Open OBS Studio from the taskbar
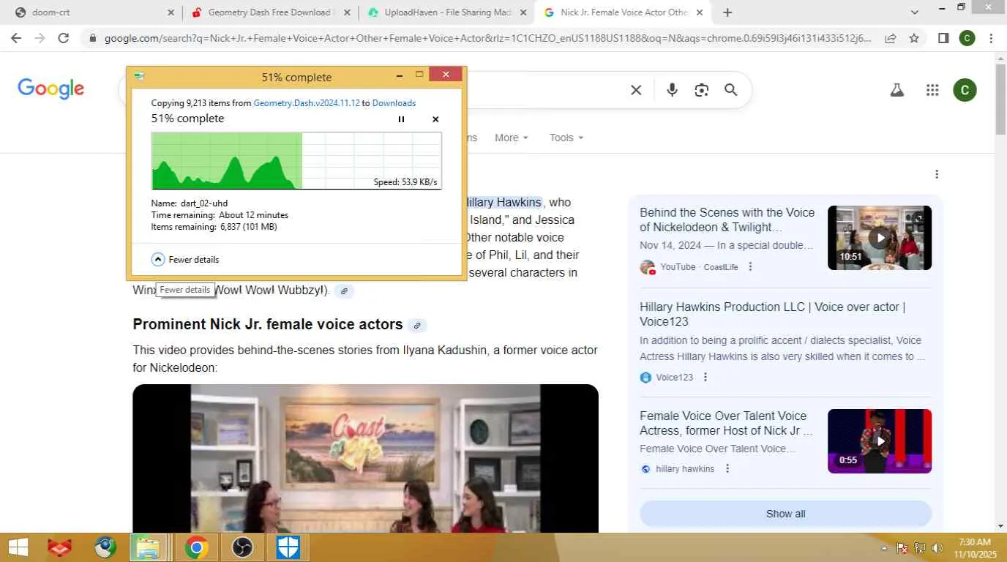The height and width of the screenshot is (562, 1007). click(x=242, y=547)
